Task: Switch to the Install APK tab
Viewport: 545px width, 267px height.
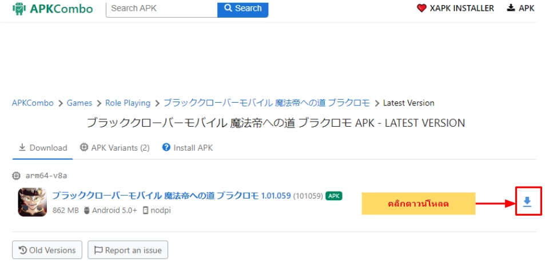Action: pos(188,148)
